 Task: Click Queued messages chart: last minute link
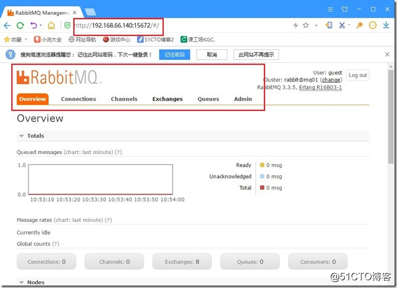pos(89,152)
